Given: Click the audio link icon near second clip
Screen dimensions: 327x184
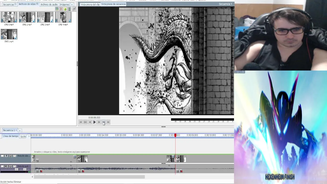Looking at the screenshot, I should pyautogui.click(x=71, y=165).
